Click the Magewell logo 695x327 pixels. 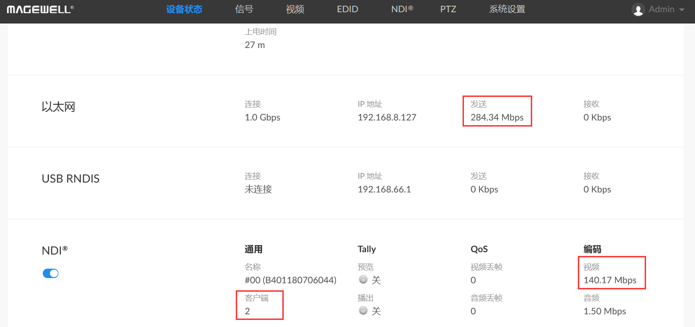tap(40, 9)
